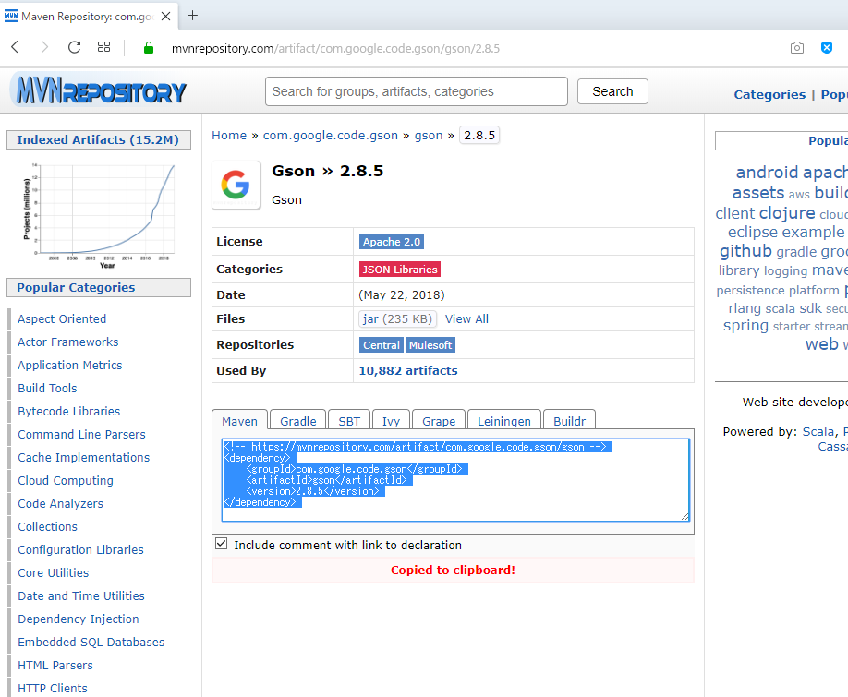The height and width of the screenshot is (697, 848).
Task: Click the clojure tag in tag cloud
Action: coord(787,213)
